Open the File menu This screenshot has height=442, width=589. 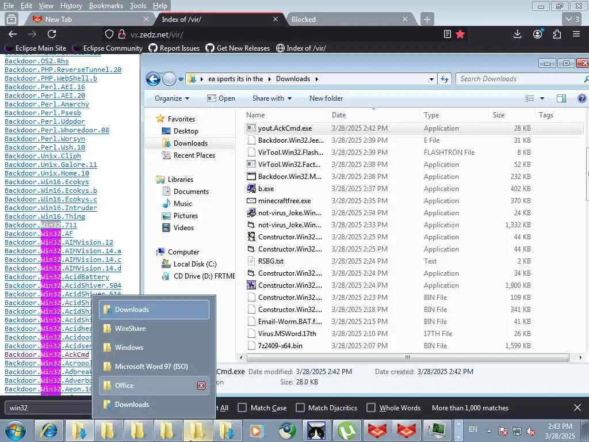[x=8, y=6]
